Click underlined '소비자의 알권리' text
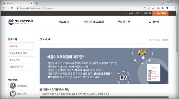Viewport: 179px width, 99px height. (81, 70)
